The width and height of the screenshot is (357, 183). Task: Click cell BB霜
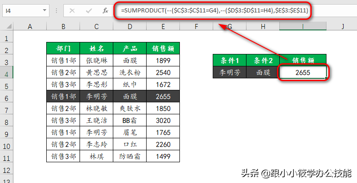130,120
